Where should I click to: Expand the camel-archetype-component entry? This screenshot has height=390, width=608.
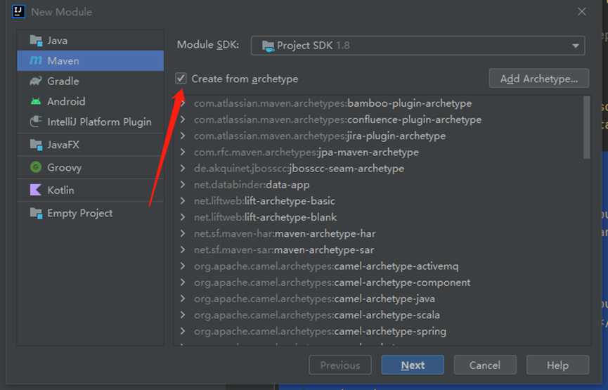pyautogui.click(x=183, y=282)
